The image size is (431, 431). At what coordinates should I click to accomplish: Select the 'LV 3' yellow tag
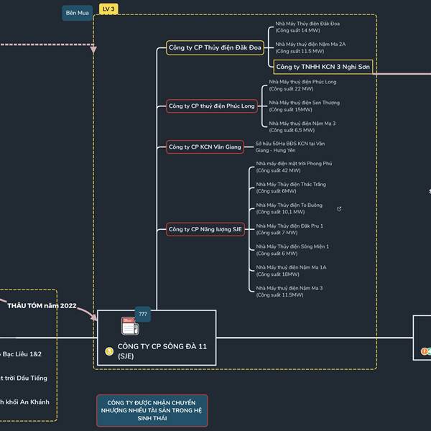[108, 9]
